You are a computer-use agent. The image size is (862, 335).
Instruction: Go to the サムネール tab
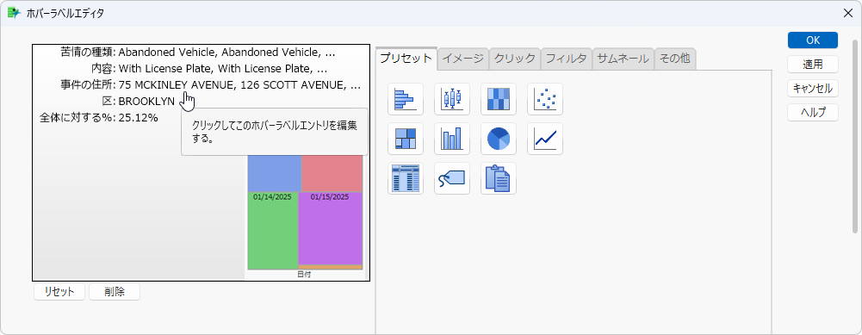(623, 59)
